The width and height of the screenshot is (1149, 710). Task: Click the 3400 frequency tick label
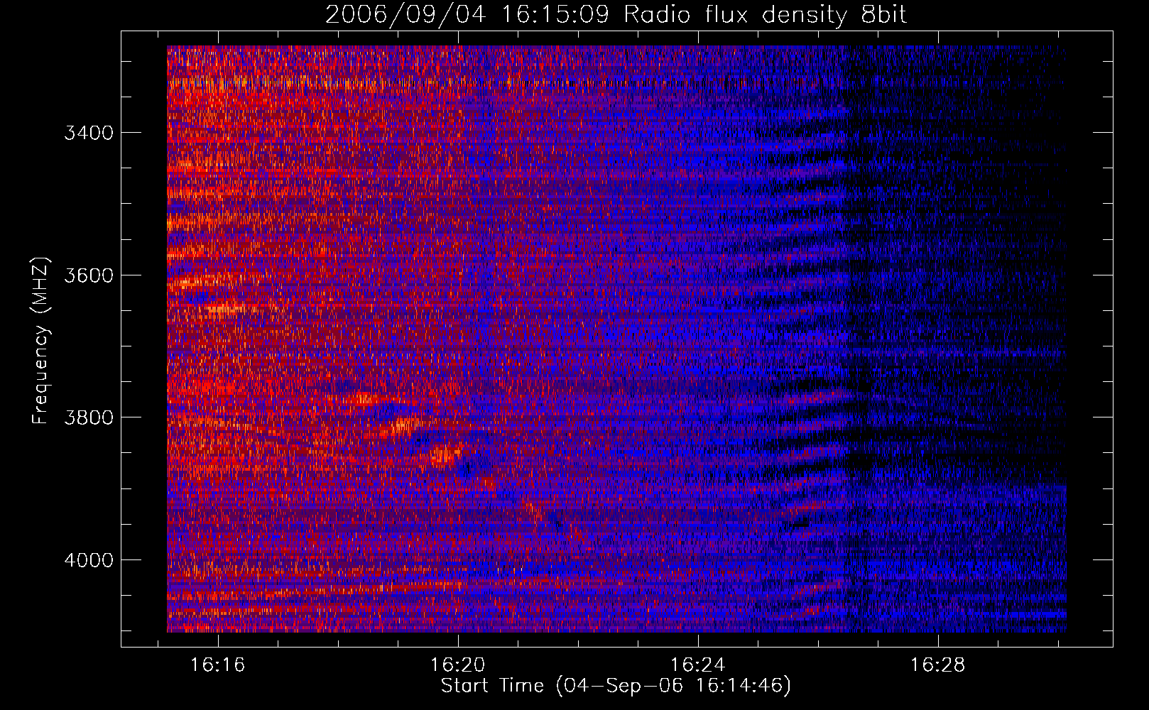pos(89,133)
